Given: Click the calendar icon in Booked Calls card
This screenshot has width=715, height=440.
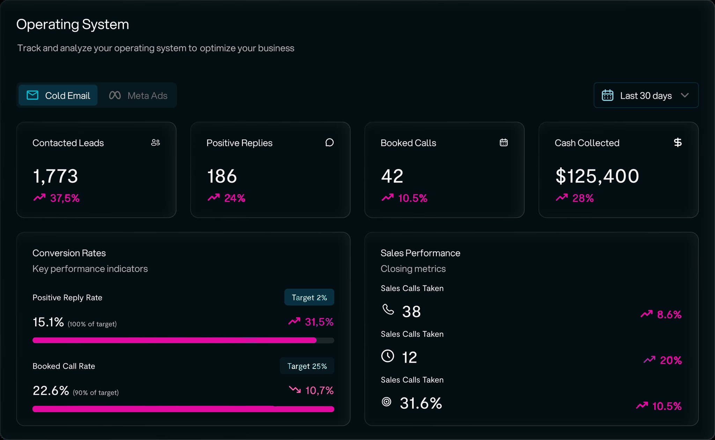Looking at the screenshot, I should 503,143.
